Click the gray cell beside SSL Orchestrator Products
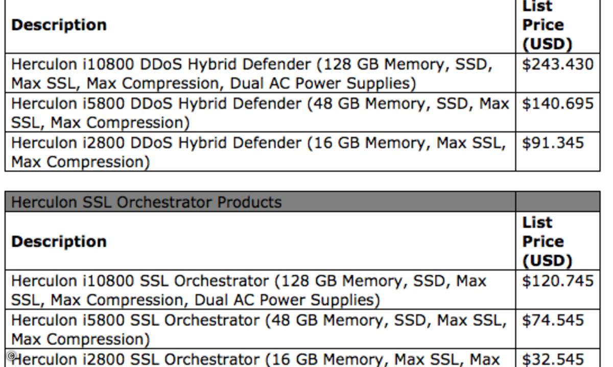The height and width of the screenshot is (367, 613). click(558, 202)
